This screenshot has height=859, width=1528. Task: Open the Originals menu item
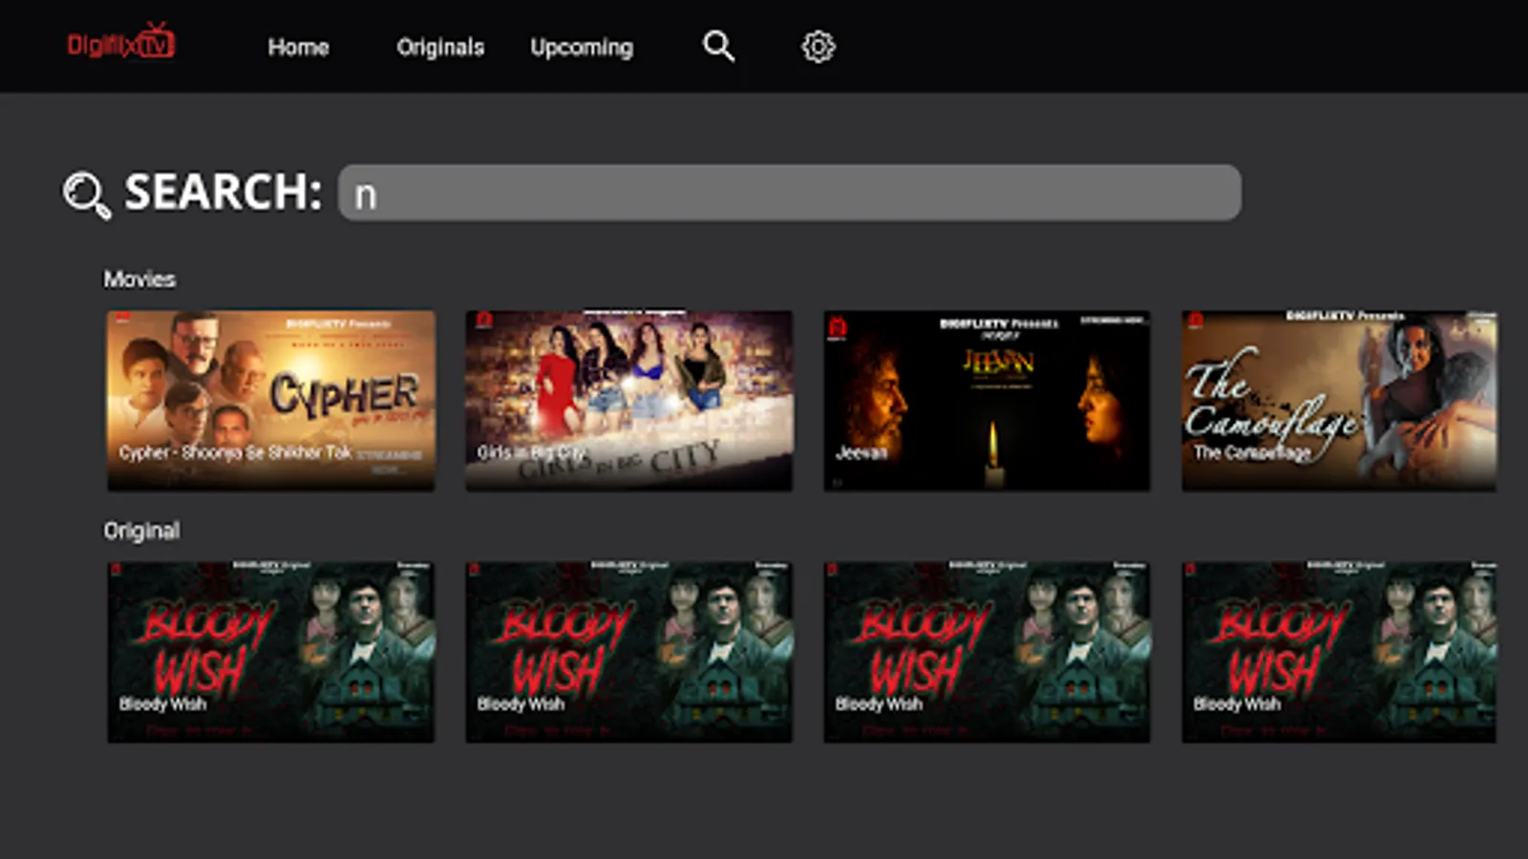pos(440,47)
